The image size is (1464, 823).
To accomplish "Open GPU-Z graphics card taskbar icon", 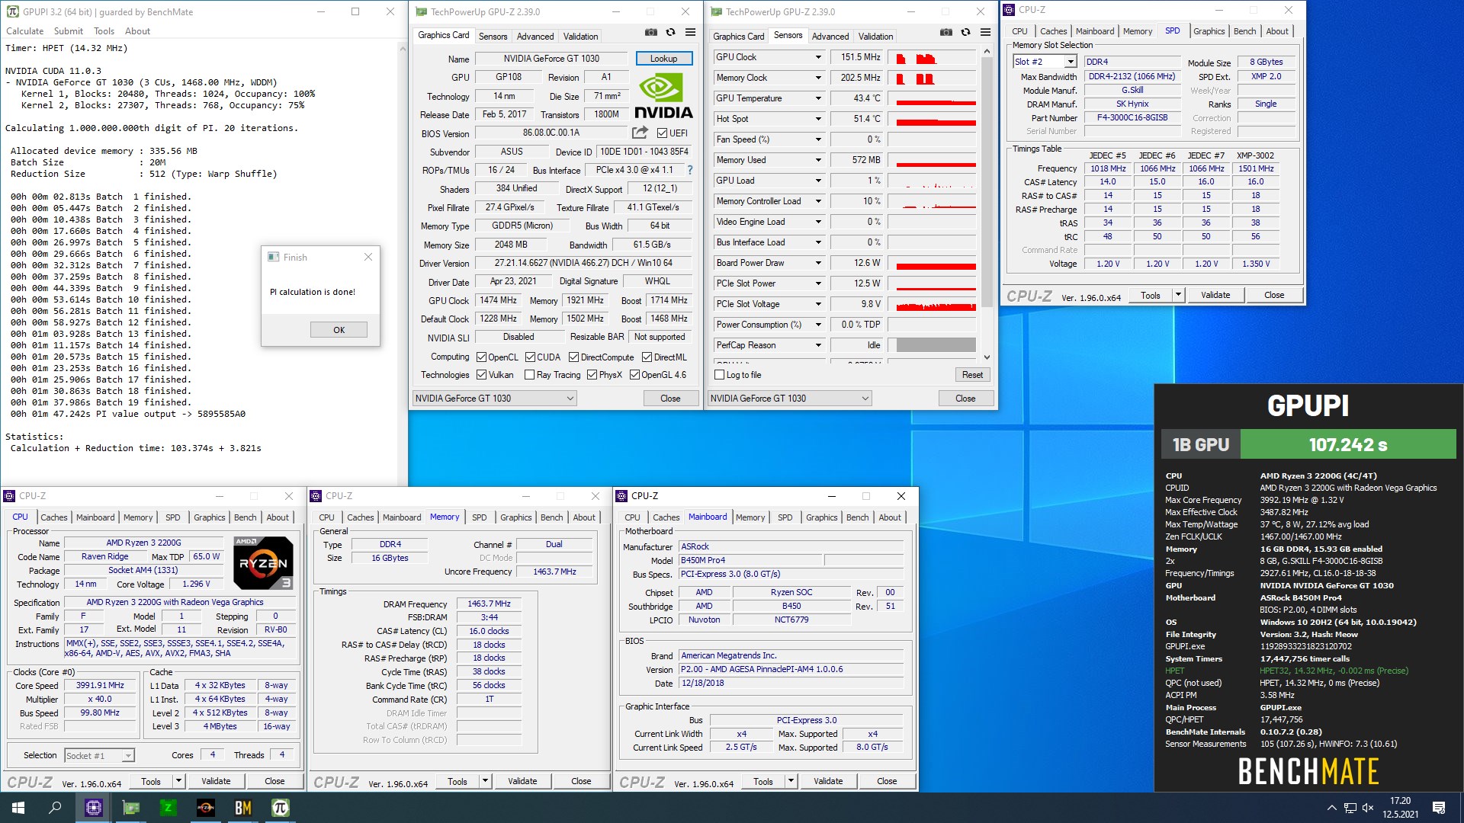I will click(130, 808).
